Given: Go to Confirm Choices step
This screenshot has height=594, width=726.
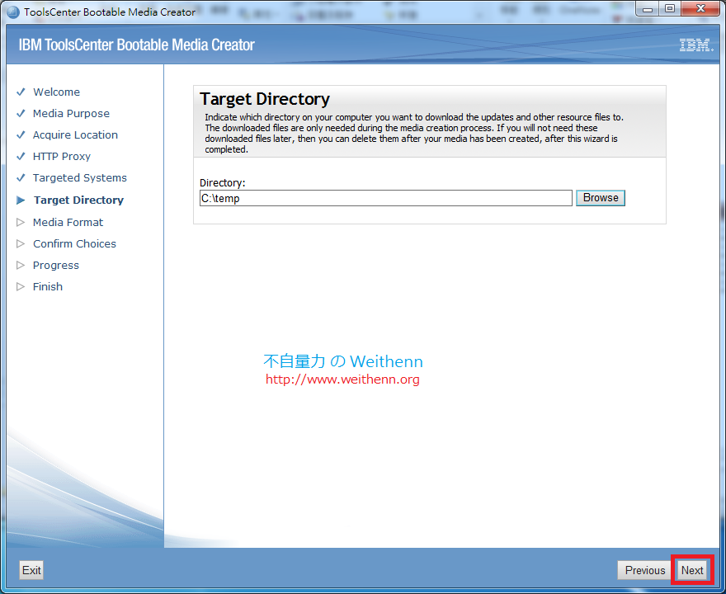Looking at the screenshot, I should point(74,243).
